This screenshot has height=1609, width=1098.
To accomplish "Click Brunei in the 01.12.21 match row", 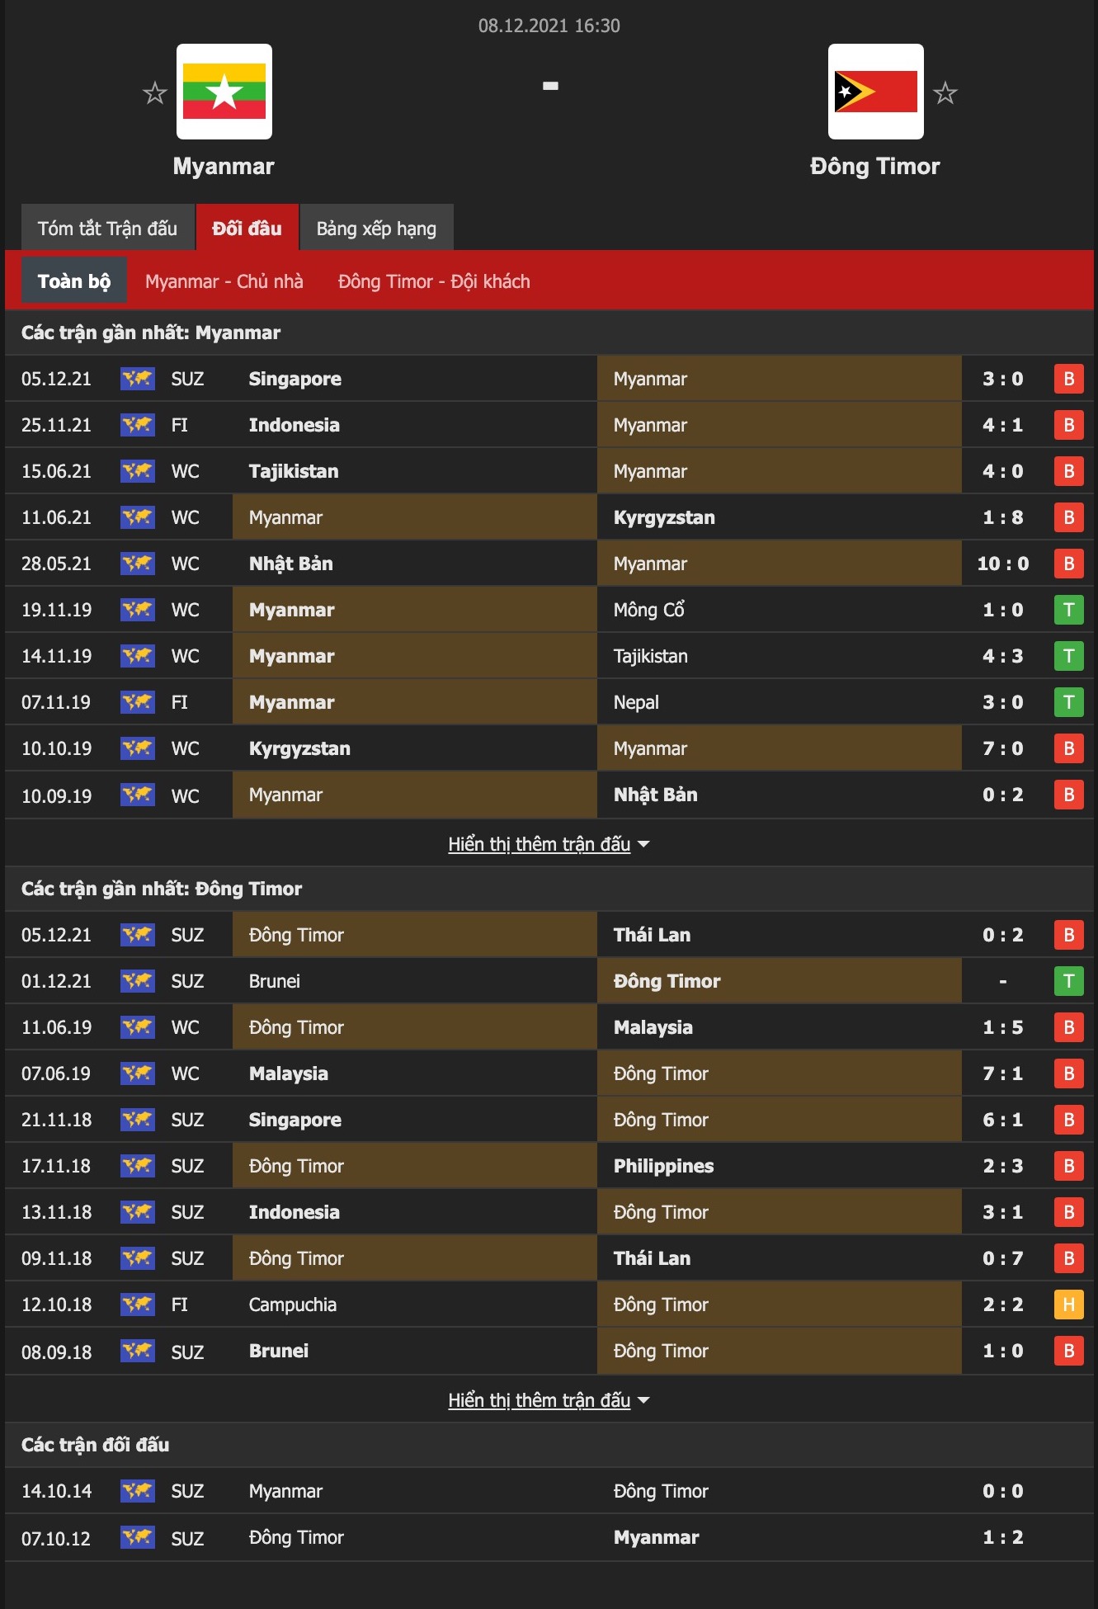I will (275, 981).
